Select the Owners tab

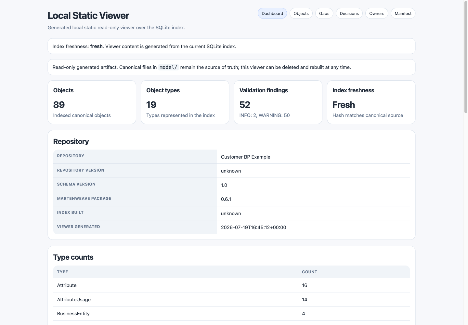[x=377, y=13]
